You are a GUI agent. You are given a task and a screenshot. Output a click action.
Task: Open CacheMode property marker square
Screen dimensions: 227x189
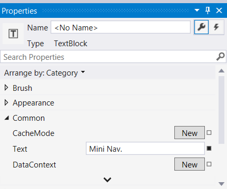pos(209,133)
